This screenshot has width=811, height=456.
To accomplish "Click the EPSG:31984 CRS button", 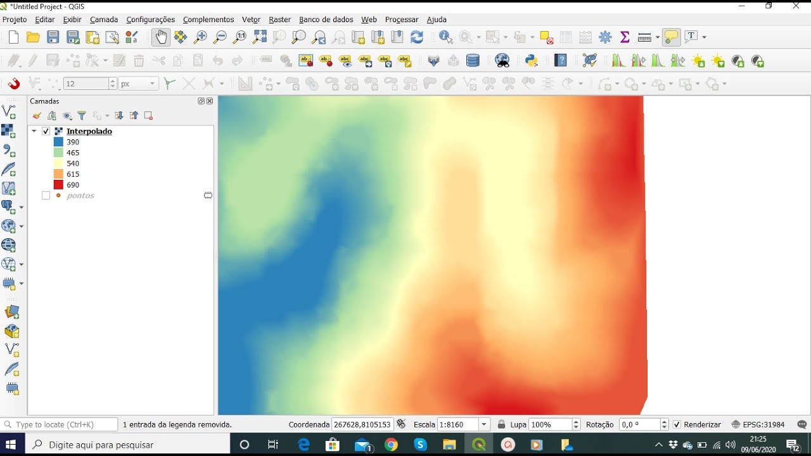I will pos(758,424).
